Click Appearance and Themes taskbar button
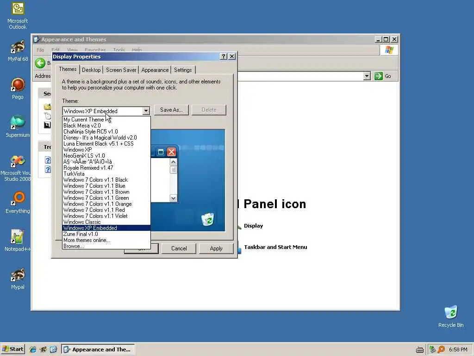Screen dimensions: 474x356 click(98, 350)
